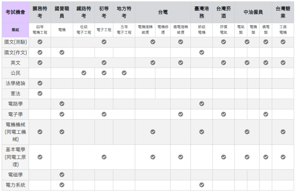Click the 憲法 row check mark
This screenshot has width=297, height=192.
pos(40,93)
